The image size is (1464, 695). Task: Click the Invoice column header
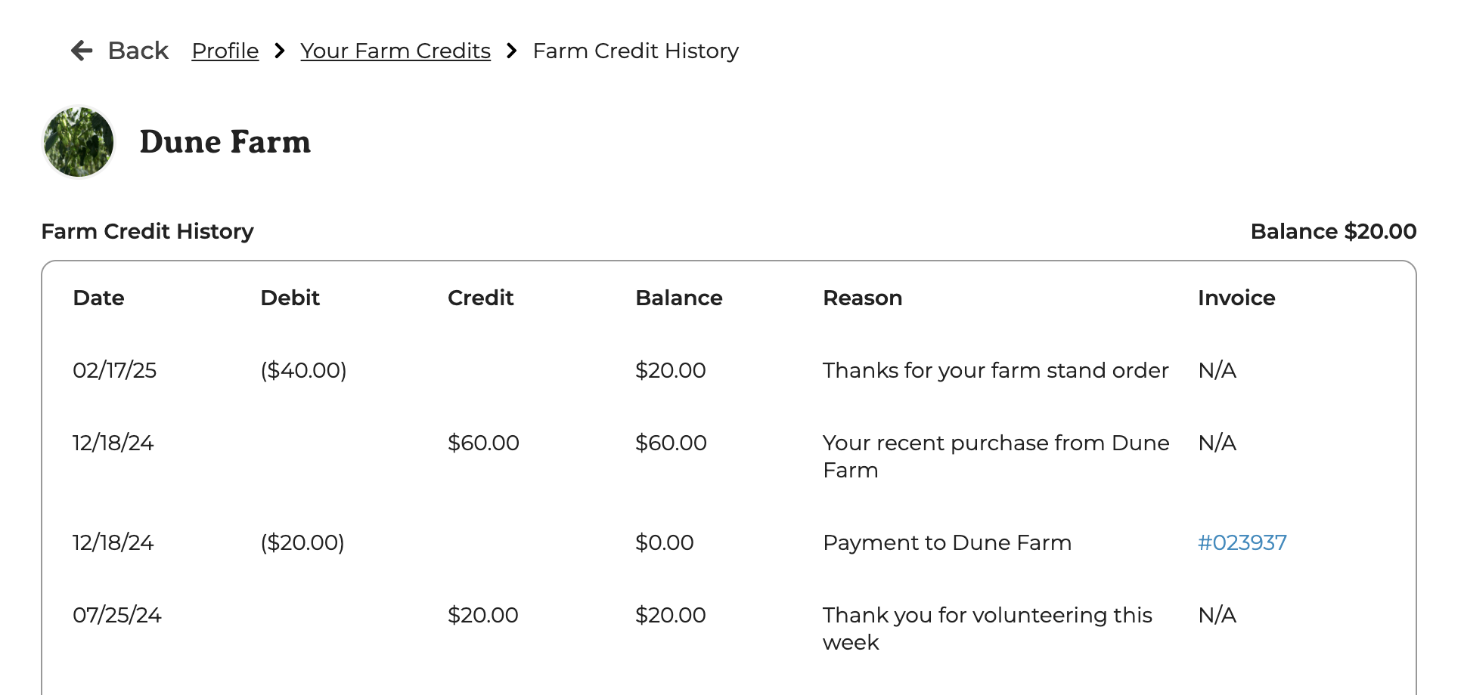point(1236,298)
